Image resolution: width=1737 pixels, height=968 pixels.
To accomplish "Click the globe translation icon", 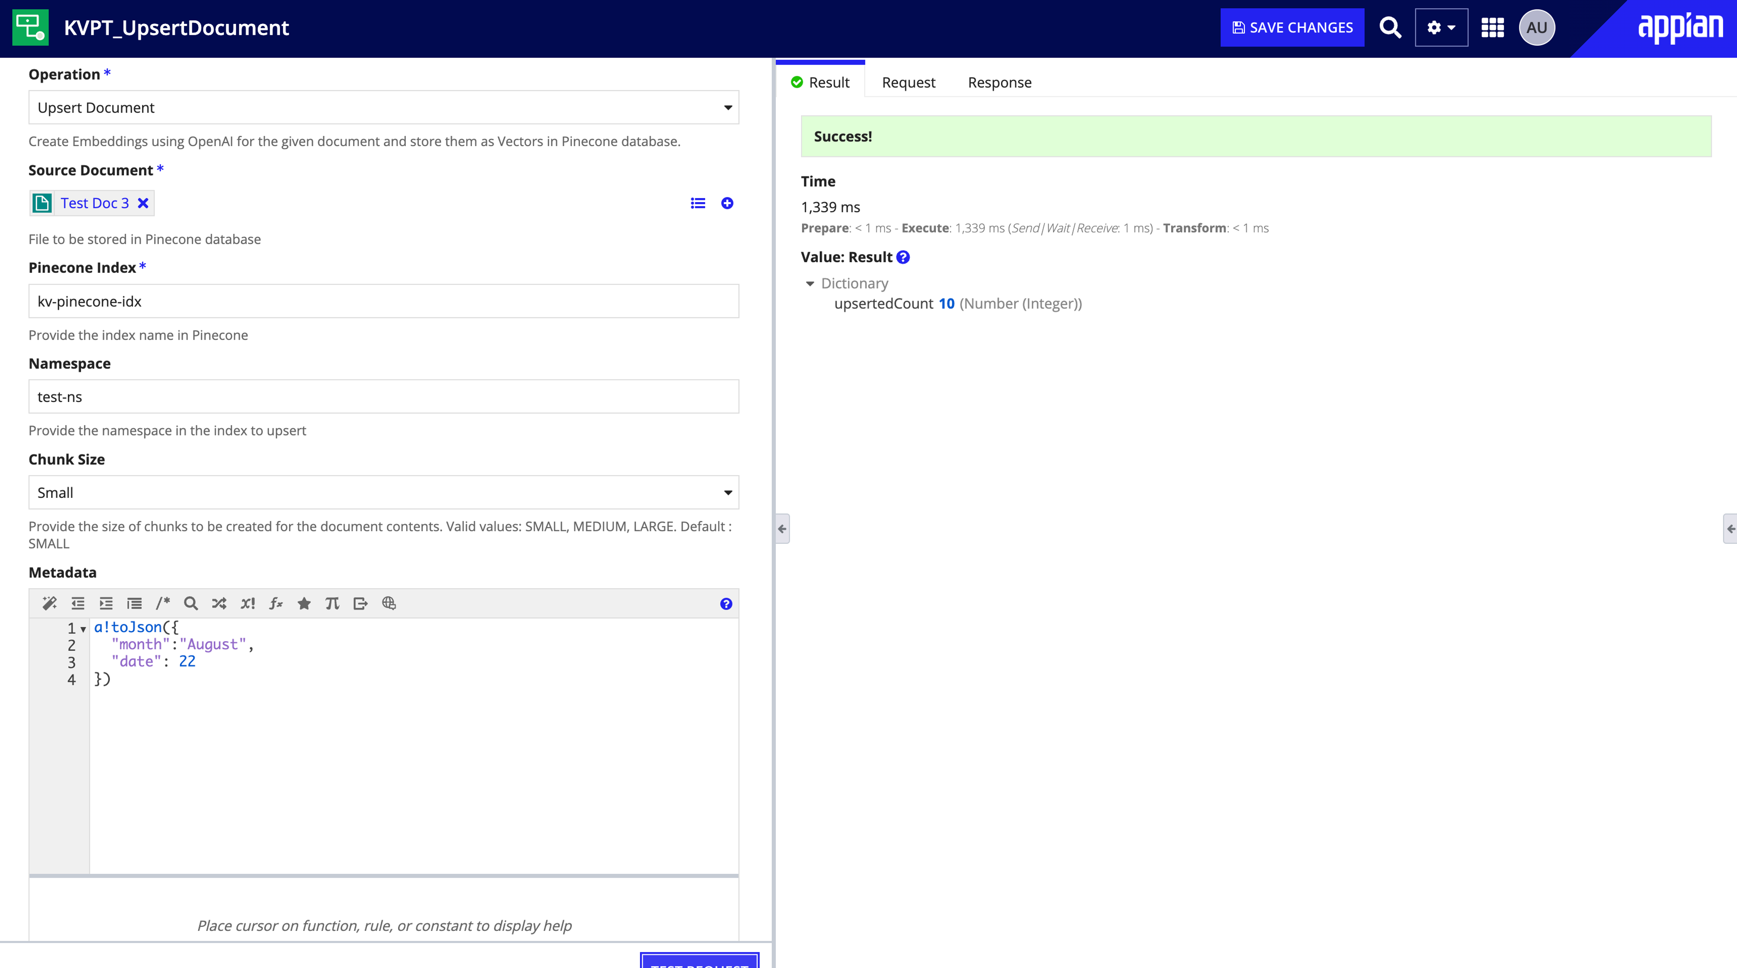I will pyautogui.click(x=389, y=603).
